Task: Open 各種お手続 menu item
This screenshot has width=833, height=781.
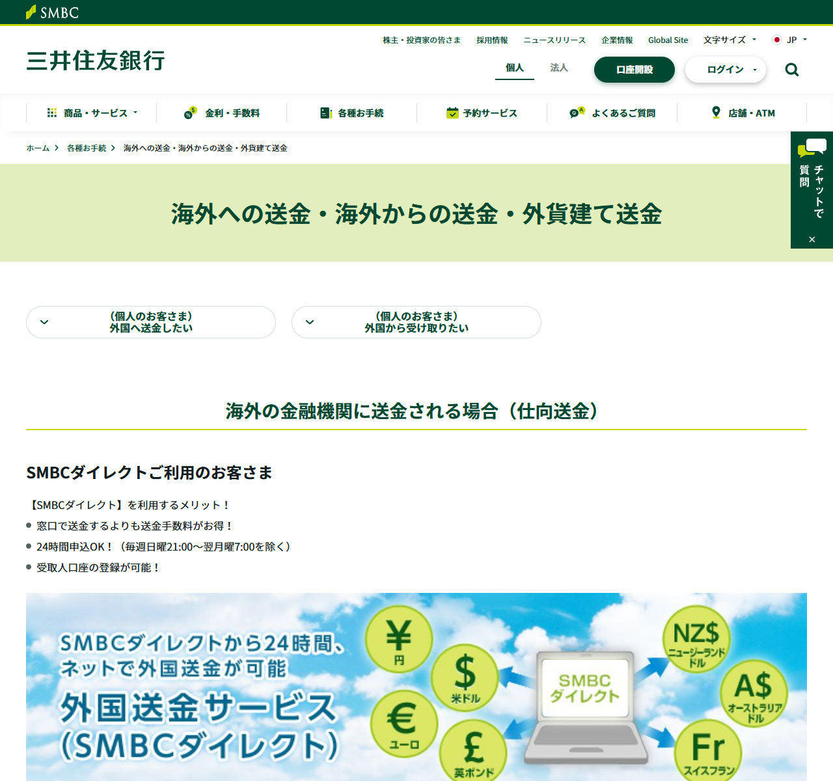Action: pyautogui.click(x=352, y=113)
